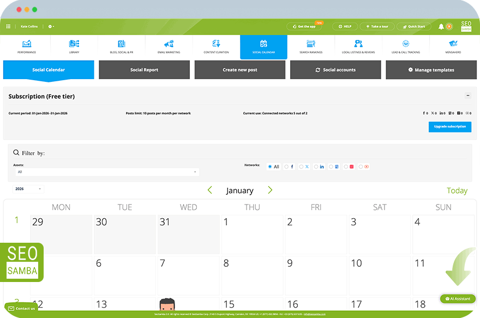Open the Content Curation icon
Viewport: 480px width, 318px height.
pyautogui.click(x=216, y=44)
